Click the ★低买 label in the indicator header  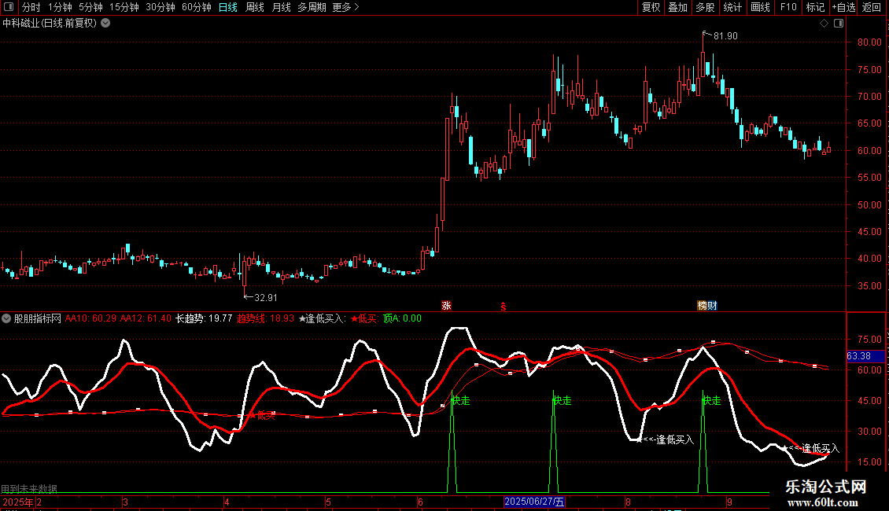click(364, 318)
